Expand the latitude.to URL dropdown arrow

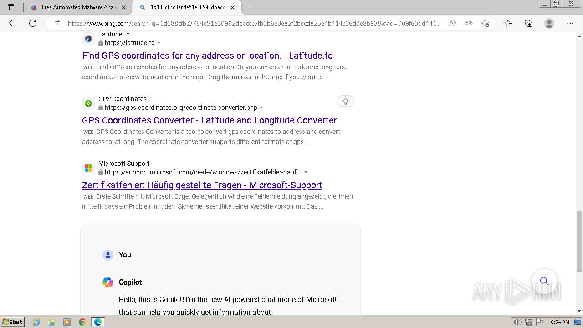point(159,43)
